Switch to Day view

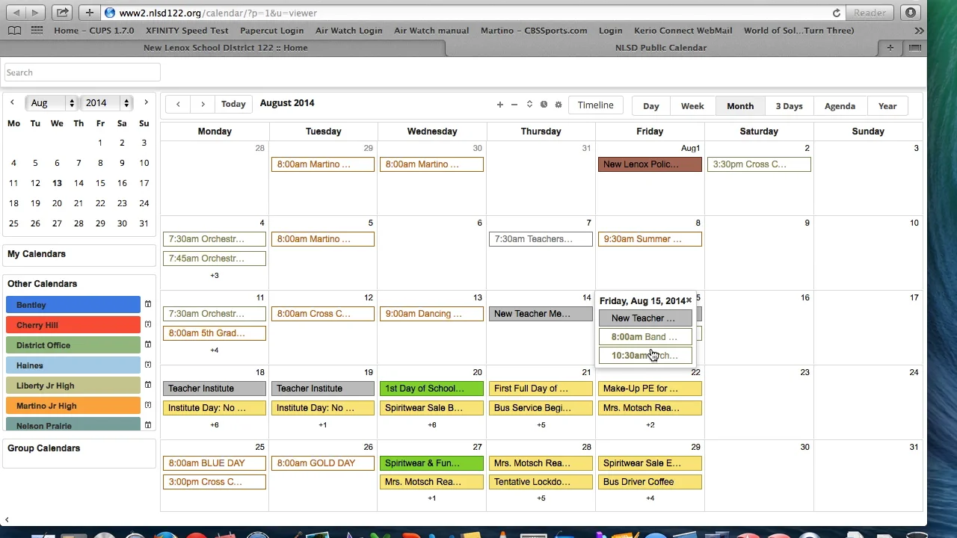pos(651,106)
